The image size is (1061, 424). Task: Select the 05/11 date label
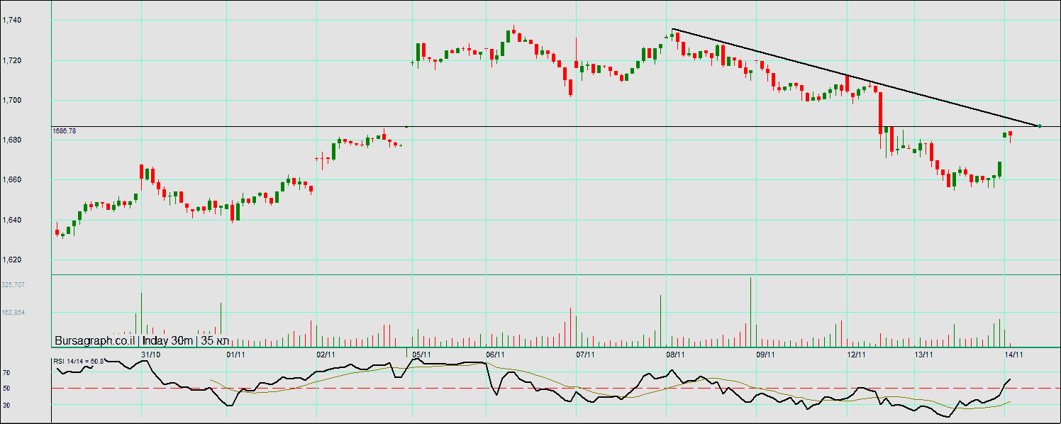pyautogui.click(x=423, y=353)
